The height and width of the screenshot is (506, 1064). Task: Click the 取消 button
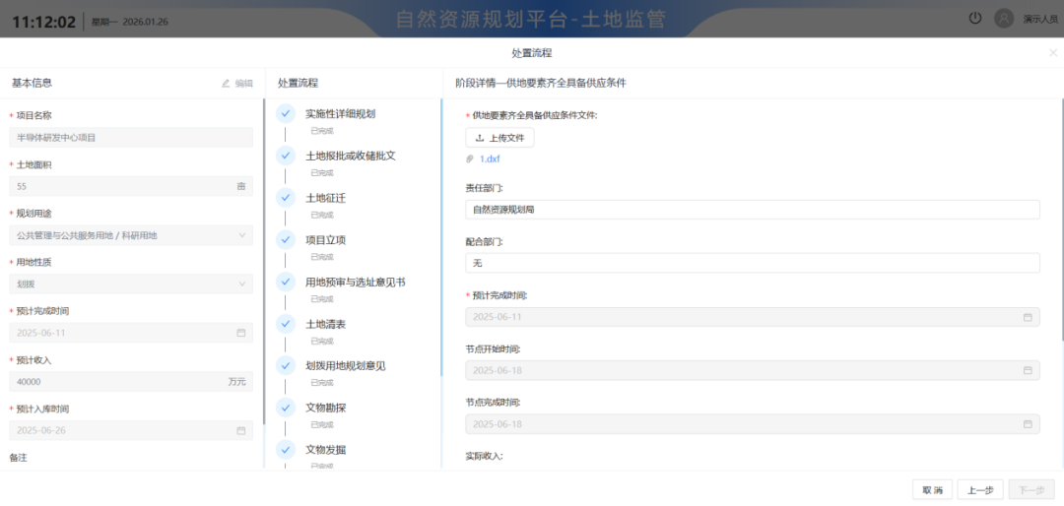pos(932,489)
